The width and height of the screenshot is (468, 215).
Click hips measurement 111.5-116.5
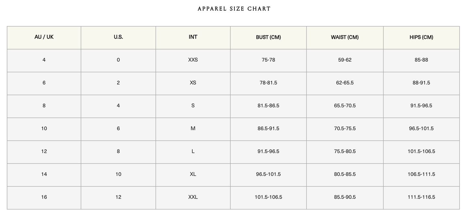click(421, 197)
